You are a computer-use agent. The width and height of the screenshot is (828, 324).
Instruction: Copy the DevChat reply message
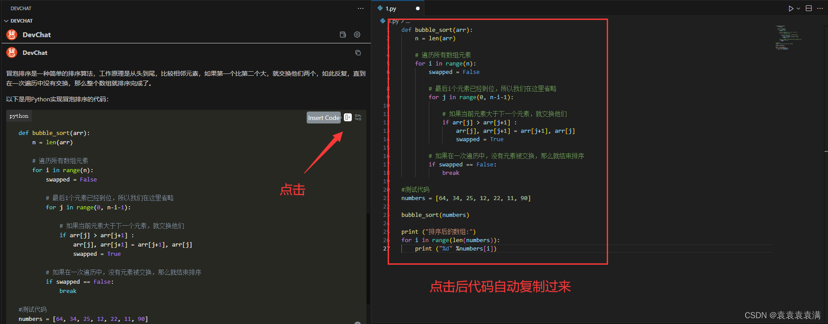click(x=358, y=53)
